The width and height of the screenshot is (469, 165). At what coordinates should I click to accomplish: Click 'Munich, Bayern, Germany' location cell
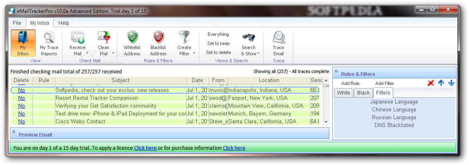point(260,113)
